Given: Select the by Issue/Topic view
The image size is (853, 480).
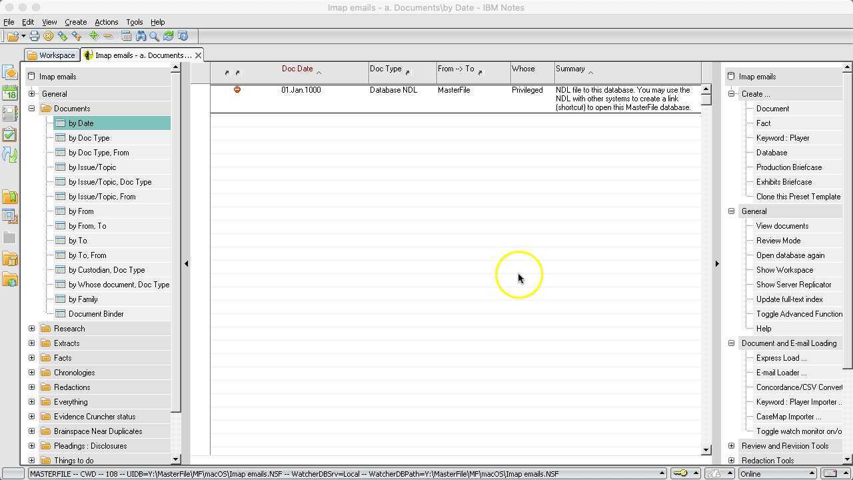Looking at the screenshot, I should tap(92, 167).
